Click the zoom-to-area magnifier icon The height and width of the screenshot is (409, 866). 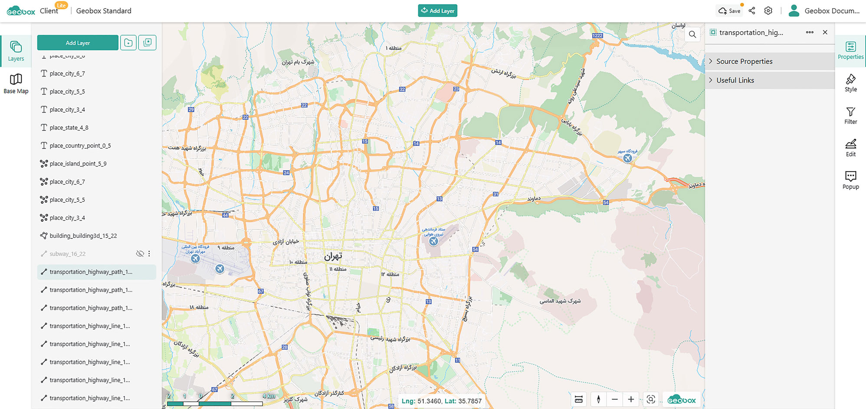pos(651,399)
